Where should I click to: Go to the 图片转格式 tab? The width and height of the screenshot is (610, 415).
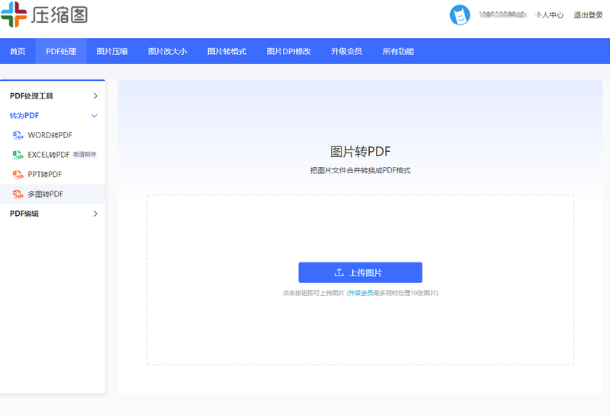click(226, 52)
